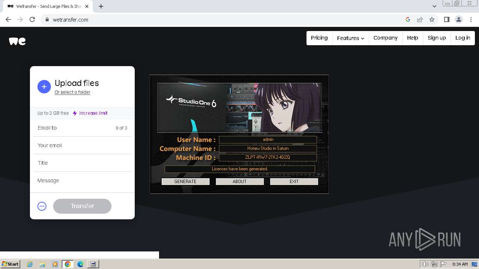479x269 pixels.
Task: Open the Pricing menu item
Action: 319,38
